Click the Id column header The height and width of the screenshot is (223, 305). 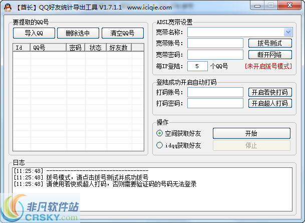coord(22,48)
